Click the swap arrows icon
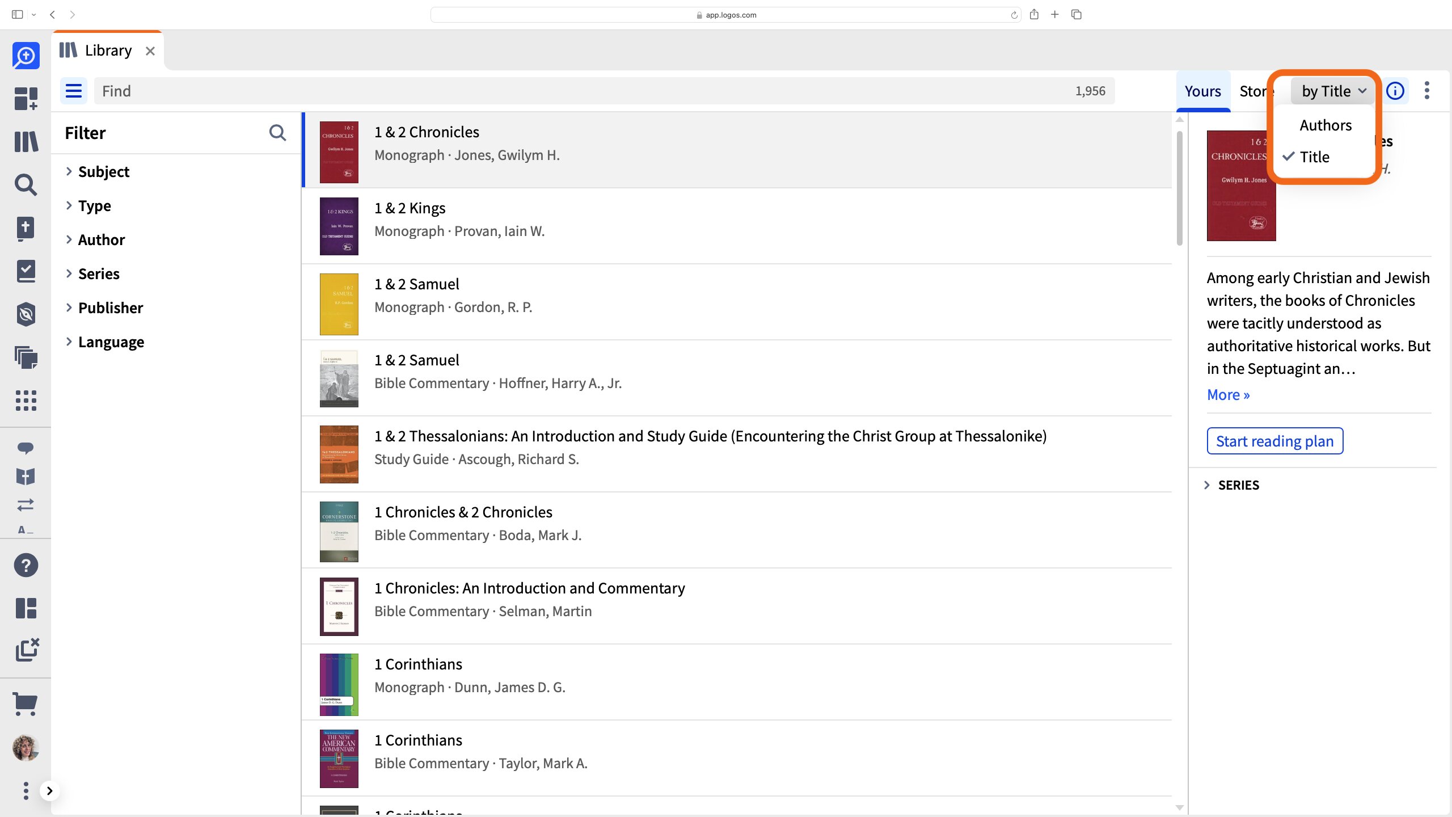The height and width of the screenshot is (817, 1452). [26, 504]
